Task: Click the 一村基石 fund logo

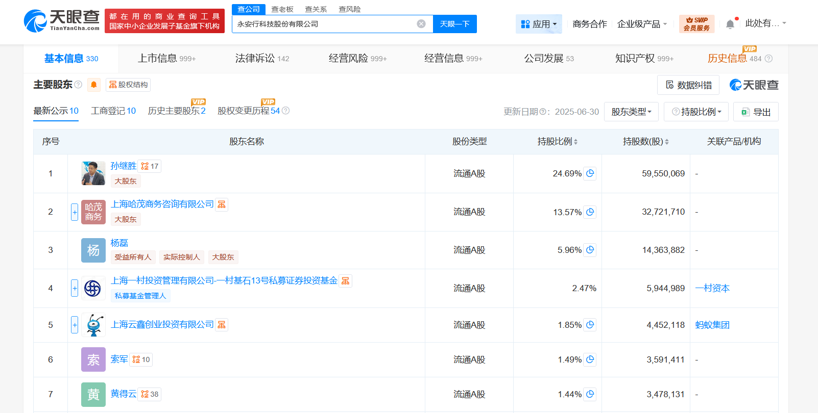Action: click(x=93, y=289)
